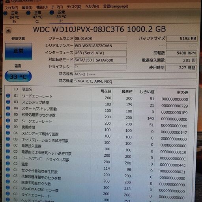Click the power on hours 327 時間
The height and width of the screenshot is (202, 202).
point(181,68)
